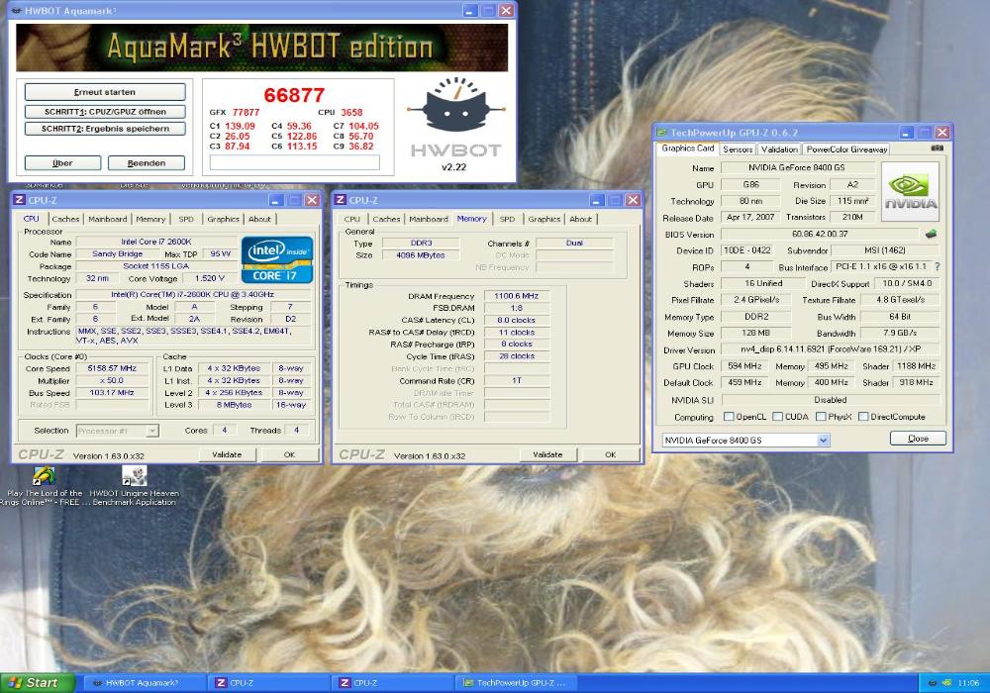Click the CAS# Latency value 8.0 clocks

pos(517,320)
